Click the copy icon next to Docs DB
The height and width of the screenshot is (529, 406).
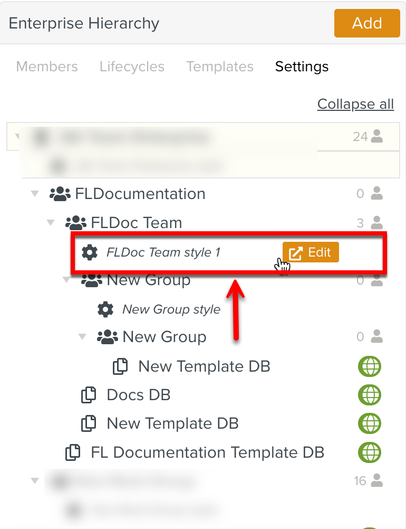[x=89, y=395]
